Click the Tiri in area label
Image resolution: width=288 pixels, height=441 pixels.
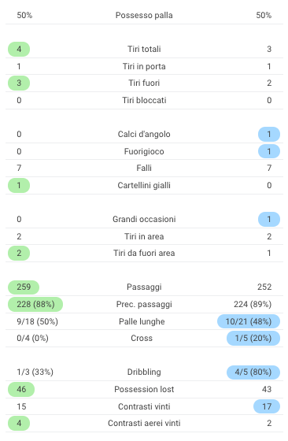coord(144,236)
